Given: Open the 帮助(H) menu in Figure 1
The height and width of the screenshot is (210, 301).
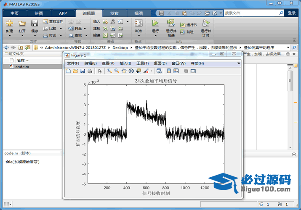Looking at the screenshot, I should 197,63.
